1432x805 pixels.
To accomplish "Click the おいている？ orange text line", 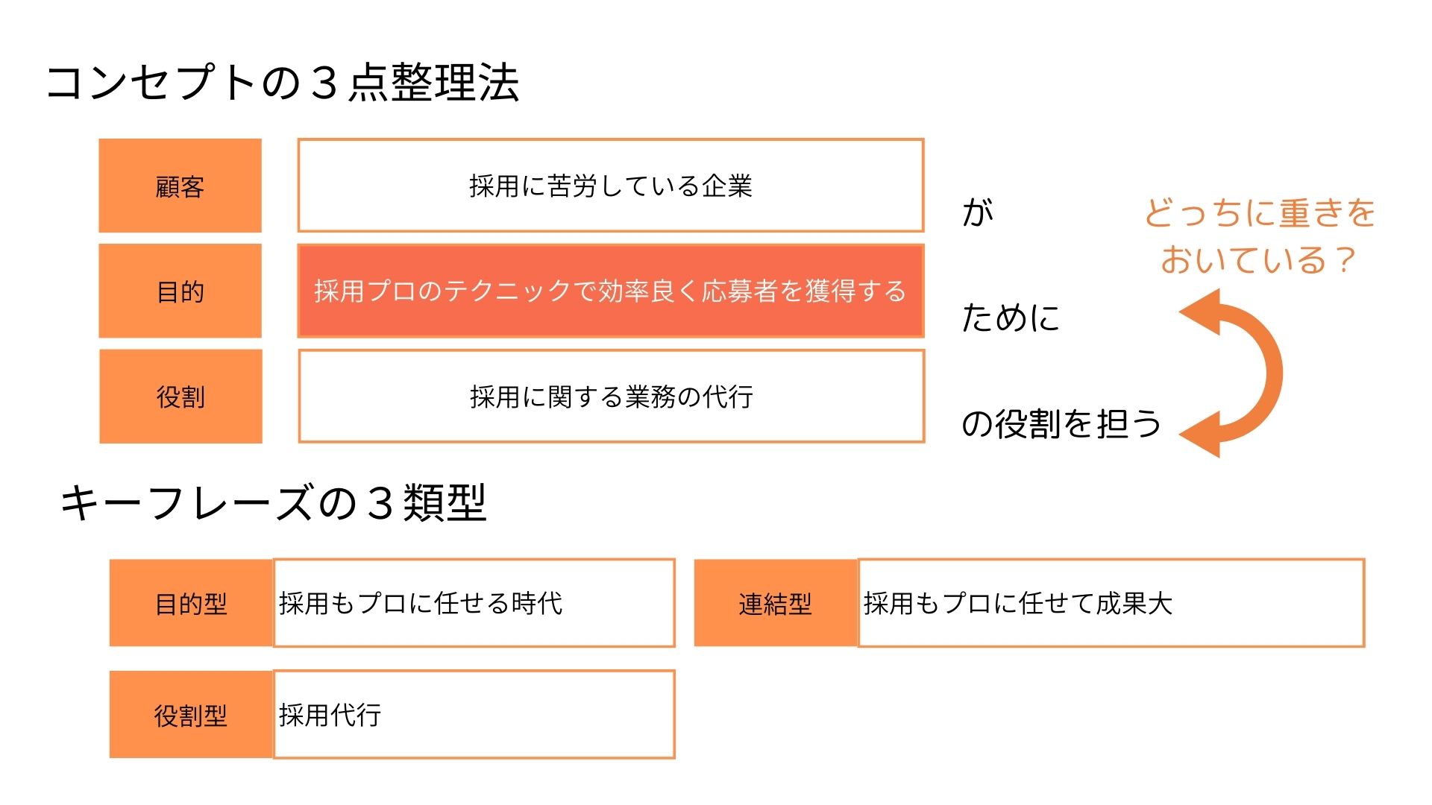I will 1258,260.
